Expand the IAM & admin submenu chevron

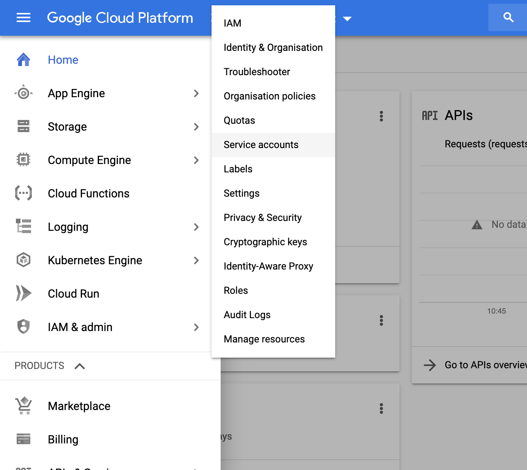pos(196,327)
